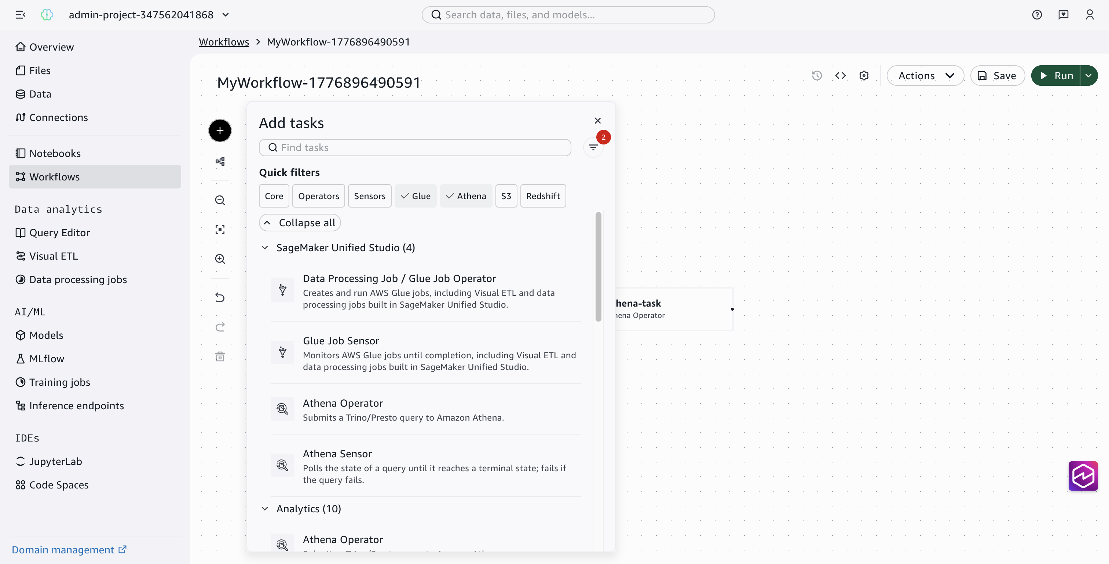Zoom in on the workflow canvas
1109x564 pixels.
tap(220, 259)
